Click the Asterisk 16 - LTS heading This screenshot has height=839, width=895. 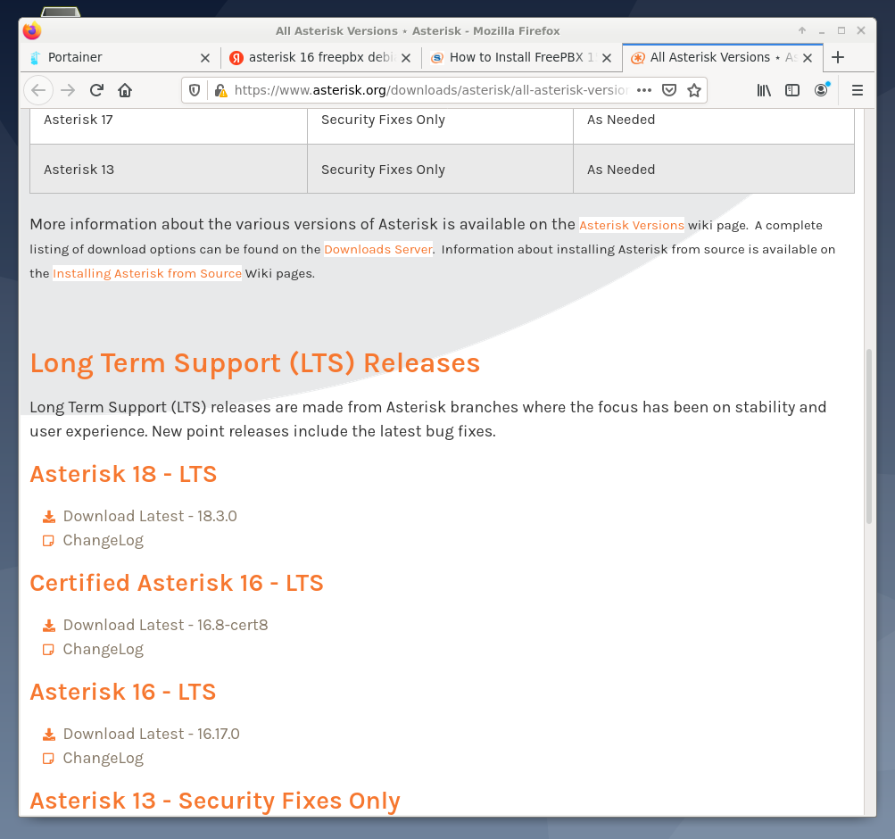pyautogui.click(x=123, y=693)
